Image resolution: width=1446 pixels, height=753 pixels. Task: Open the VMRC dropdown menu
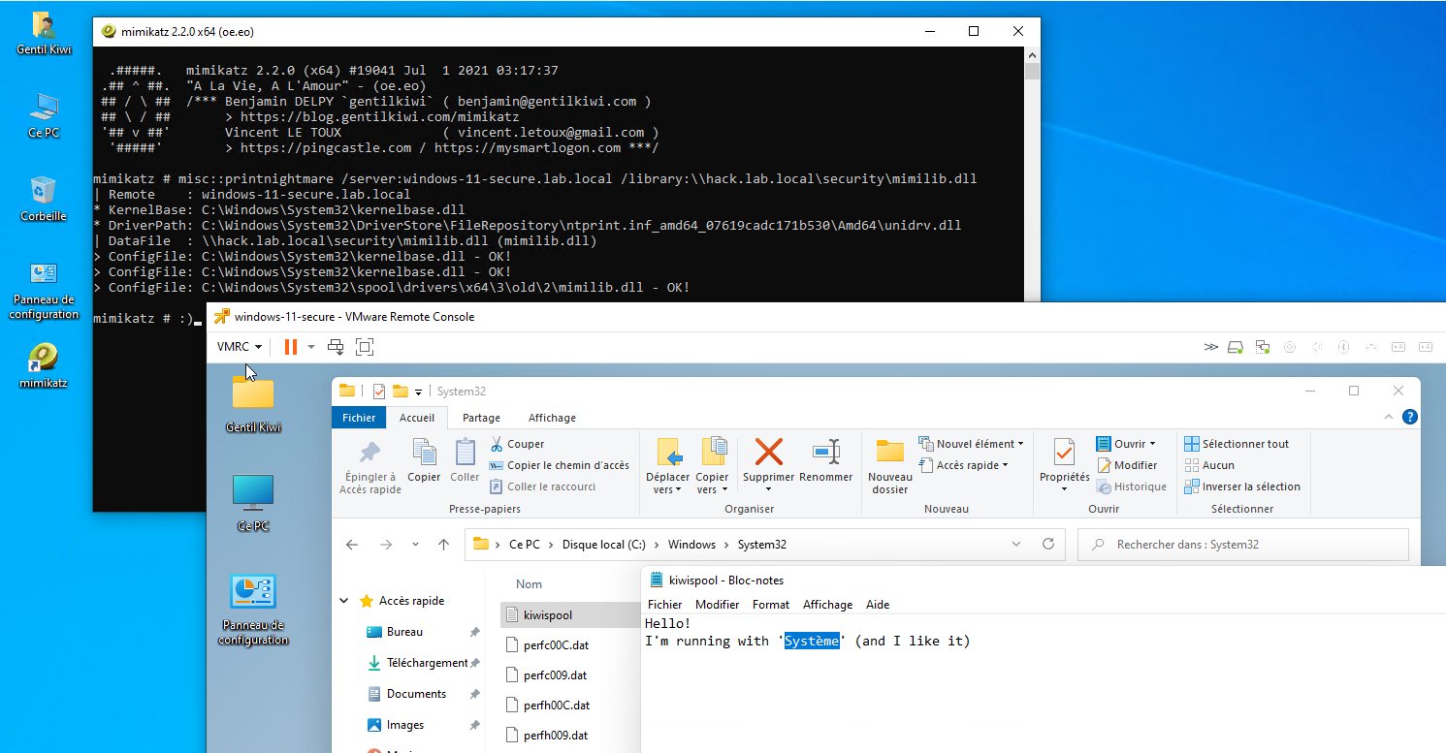241,346
